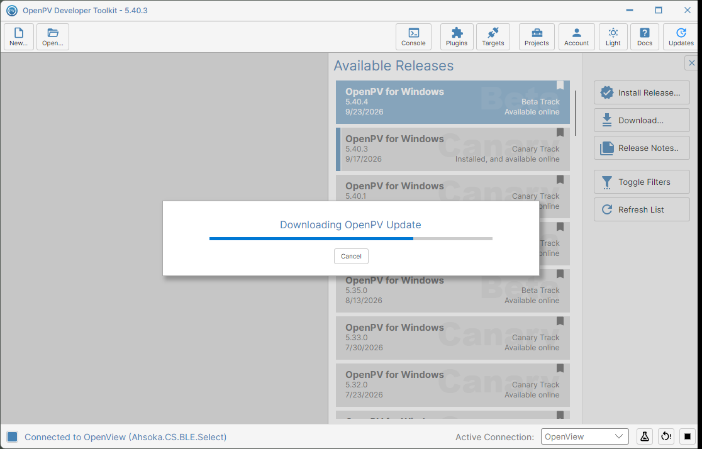This screenshot has height=449, width=702.
Task: Open a file with the Open folder icon
Action: point(53,36)
